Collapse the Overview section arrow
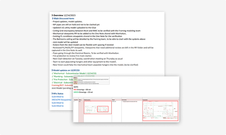Image resolution: width=226 pixels, height=135 pixels. point(52,15)
